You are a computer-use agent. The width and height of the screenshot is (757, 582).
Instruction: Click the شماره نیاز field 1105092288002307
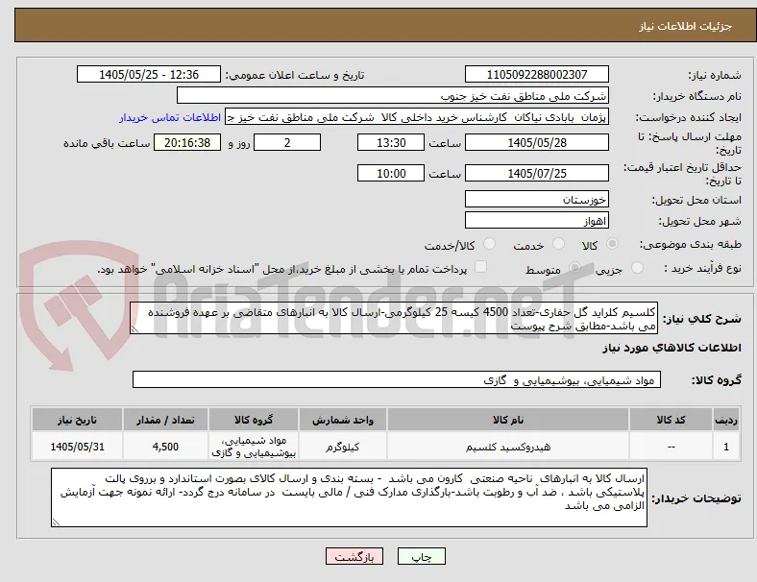point(537,74)
